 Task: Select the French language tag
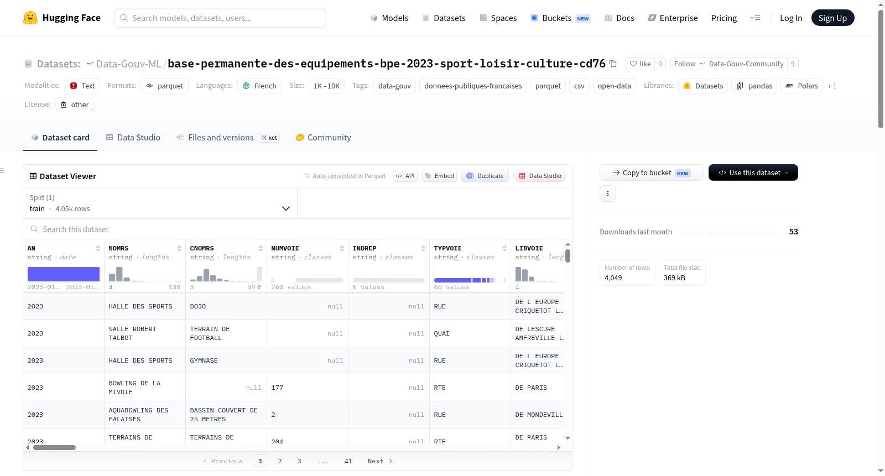click(x=259, y=86)
